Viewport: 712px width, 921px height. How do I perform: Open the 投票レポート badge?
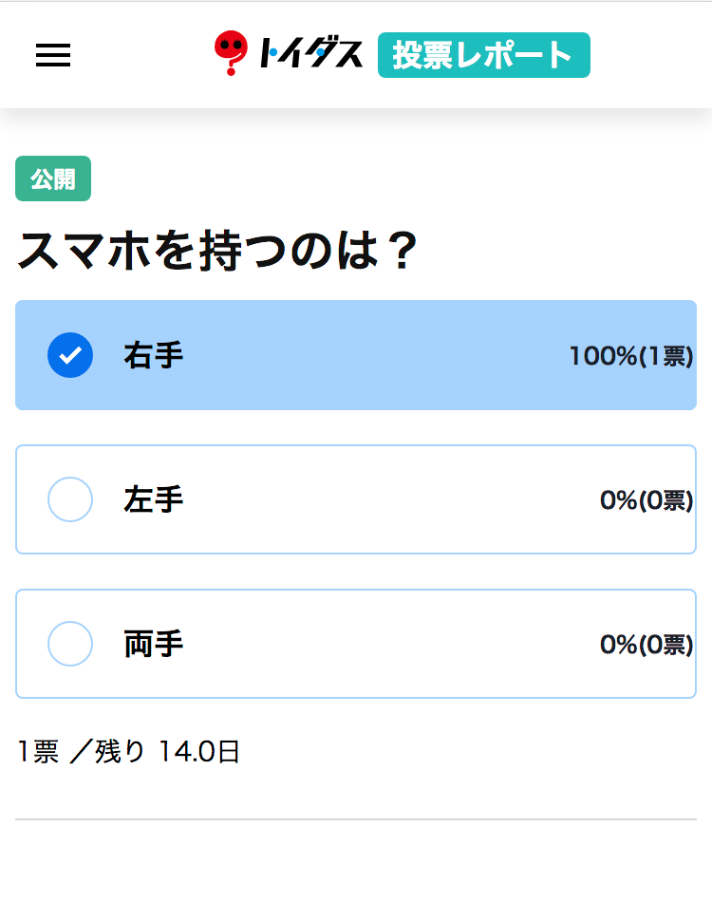click(483, 55)
